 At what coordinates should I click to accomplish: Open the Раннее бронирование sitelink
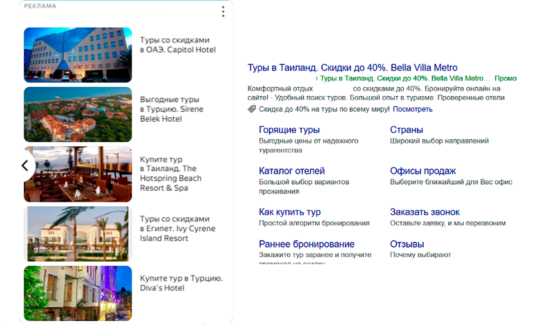tap(306, 244)
